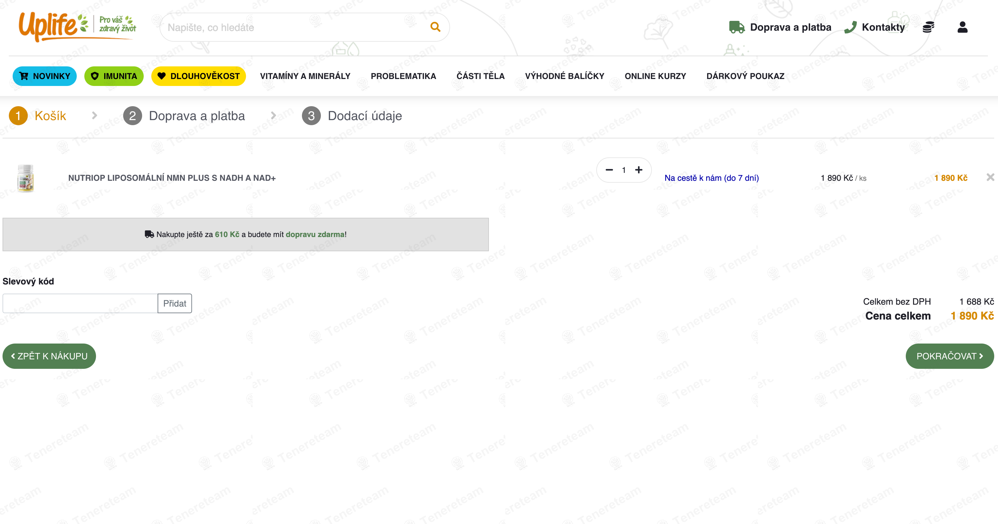Image resolution: width=998 pixels, height=524 pixels.
Task: Open the NMN product thumbnail
Action: [x=26, y=178]
